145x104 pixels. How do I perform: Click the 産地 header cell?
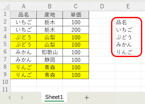(x=50, y=15)
